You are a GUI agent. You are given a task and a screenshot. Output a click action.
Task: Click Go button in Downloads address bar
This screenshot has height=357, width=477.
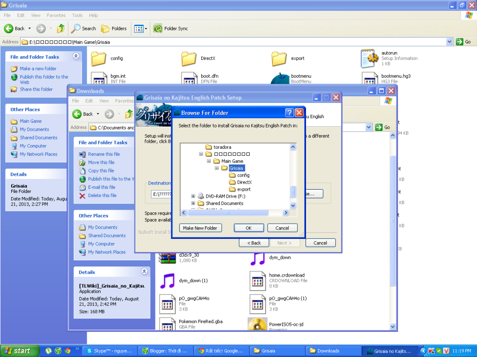pyautogui.click(x=383, y=127)
